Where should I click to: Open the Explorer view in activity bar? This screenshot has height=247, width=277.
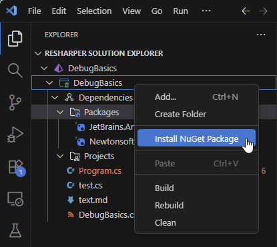[x=15, y=39]
